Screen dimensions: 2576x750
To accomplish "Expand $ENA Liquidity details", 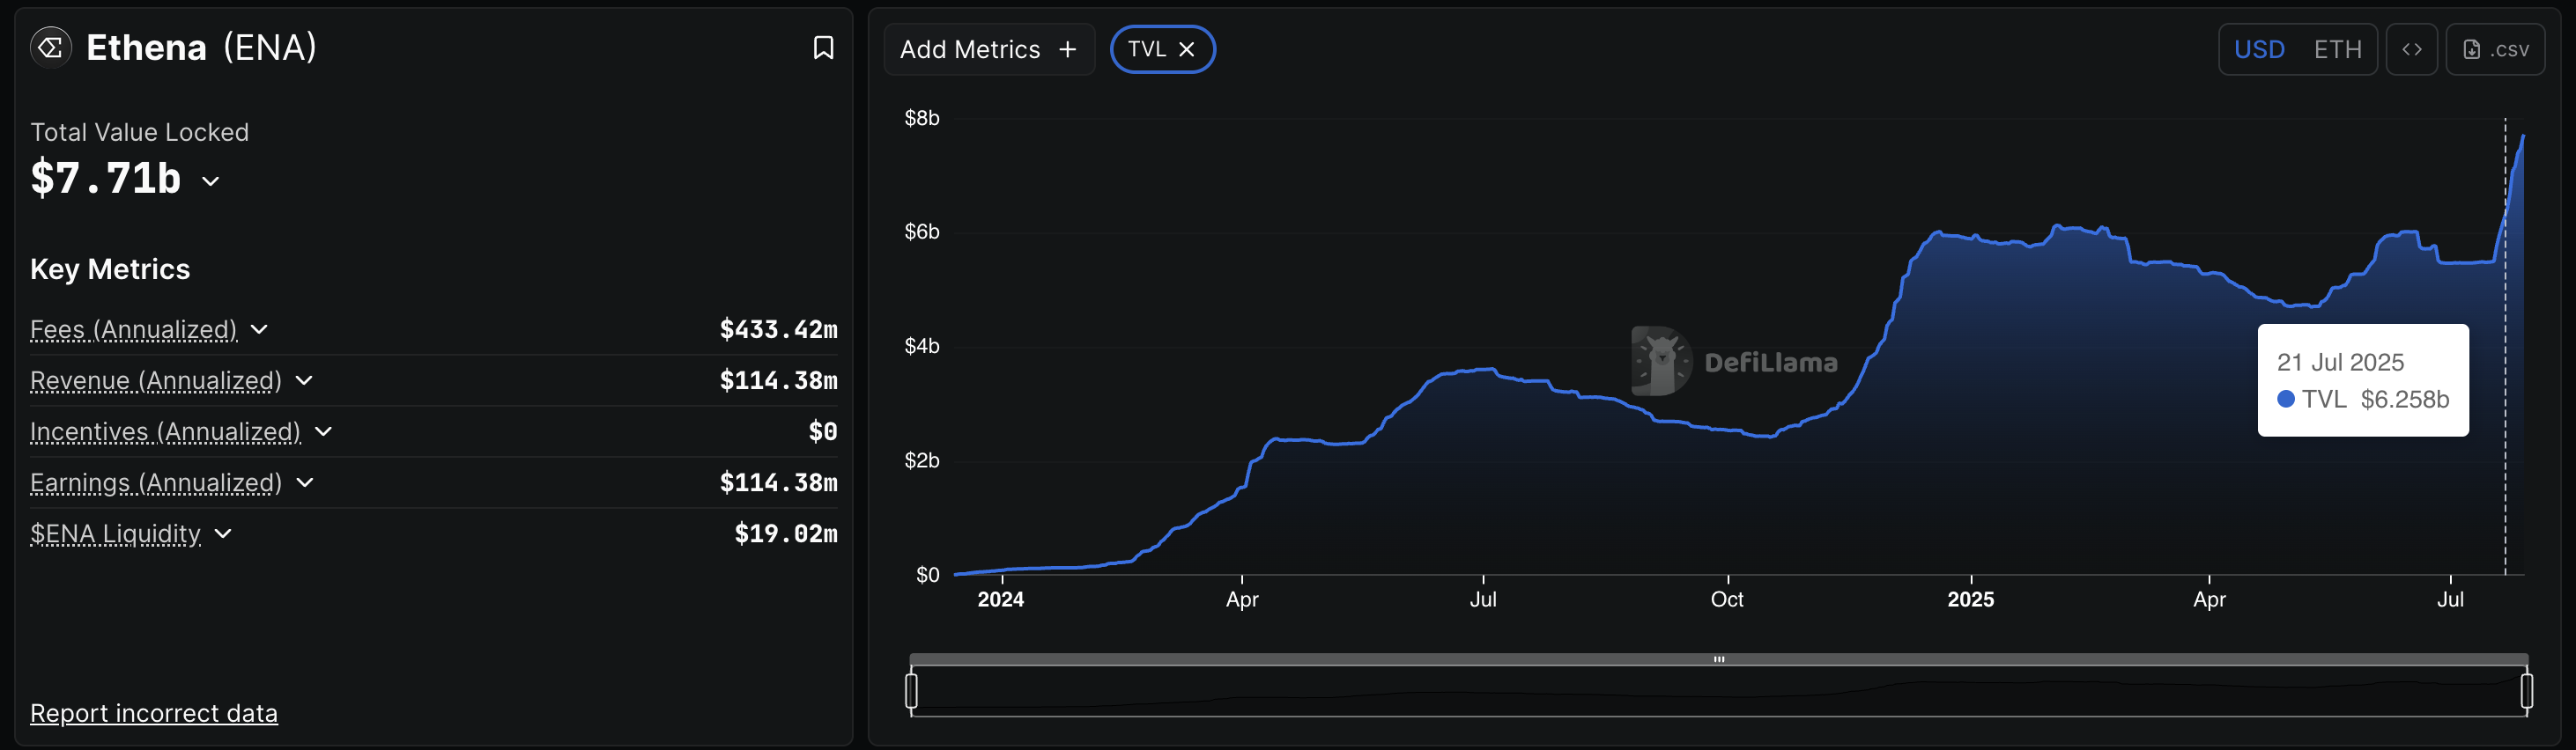I will tap(223, 533).
